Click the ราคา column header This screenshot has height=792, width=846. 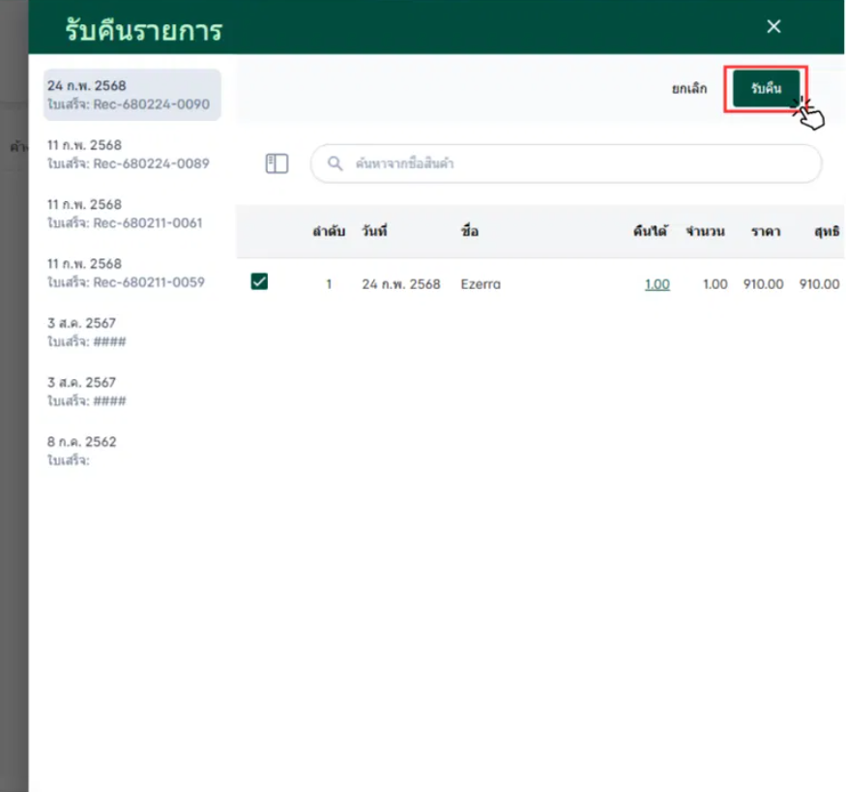pos(766,231)
